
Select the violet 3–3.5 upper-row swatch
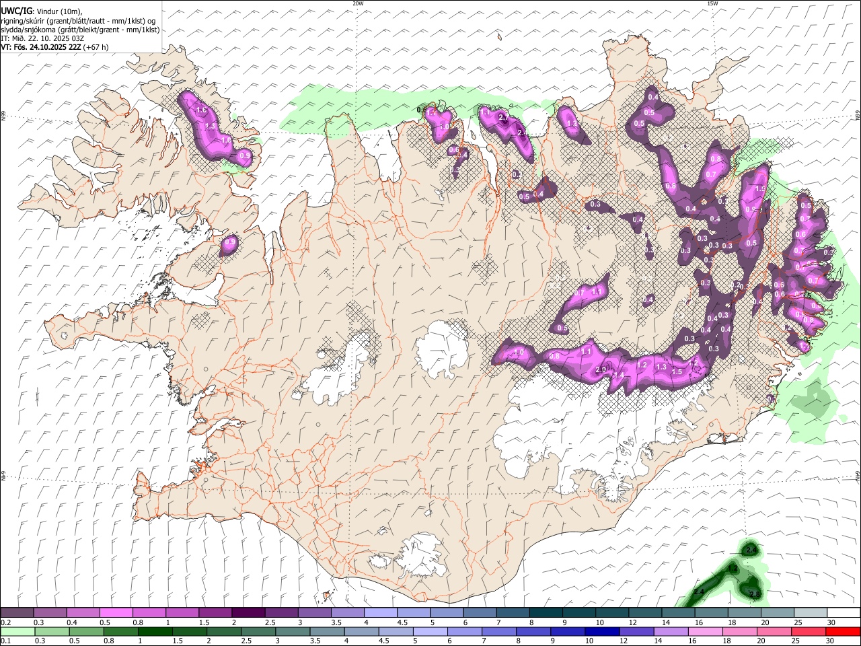(315, 613)
